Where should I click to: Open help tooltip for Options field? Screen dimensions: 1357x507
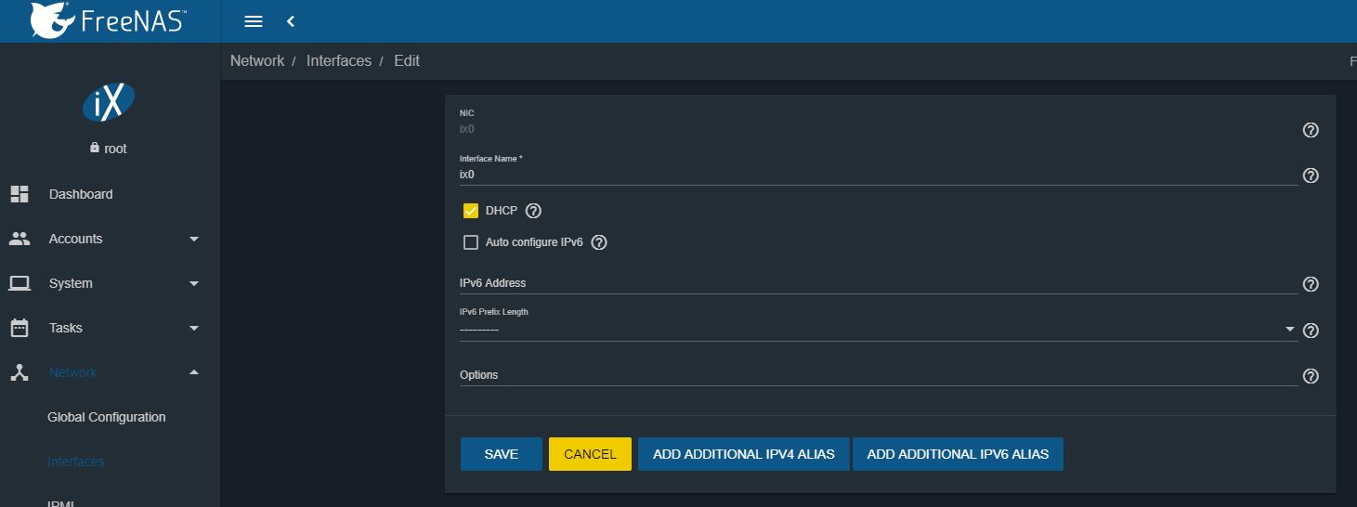1311,376
